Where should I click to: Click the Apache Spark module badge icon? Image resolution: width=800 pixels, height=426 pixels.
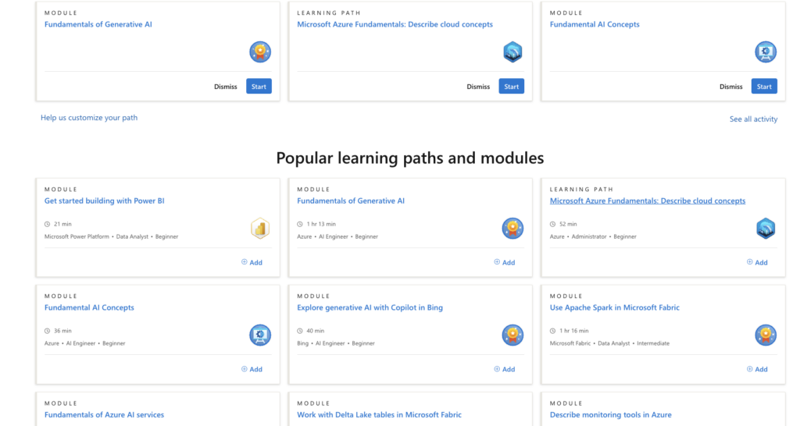pyautogui.click(x=766, y=335)
